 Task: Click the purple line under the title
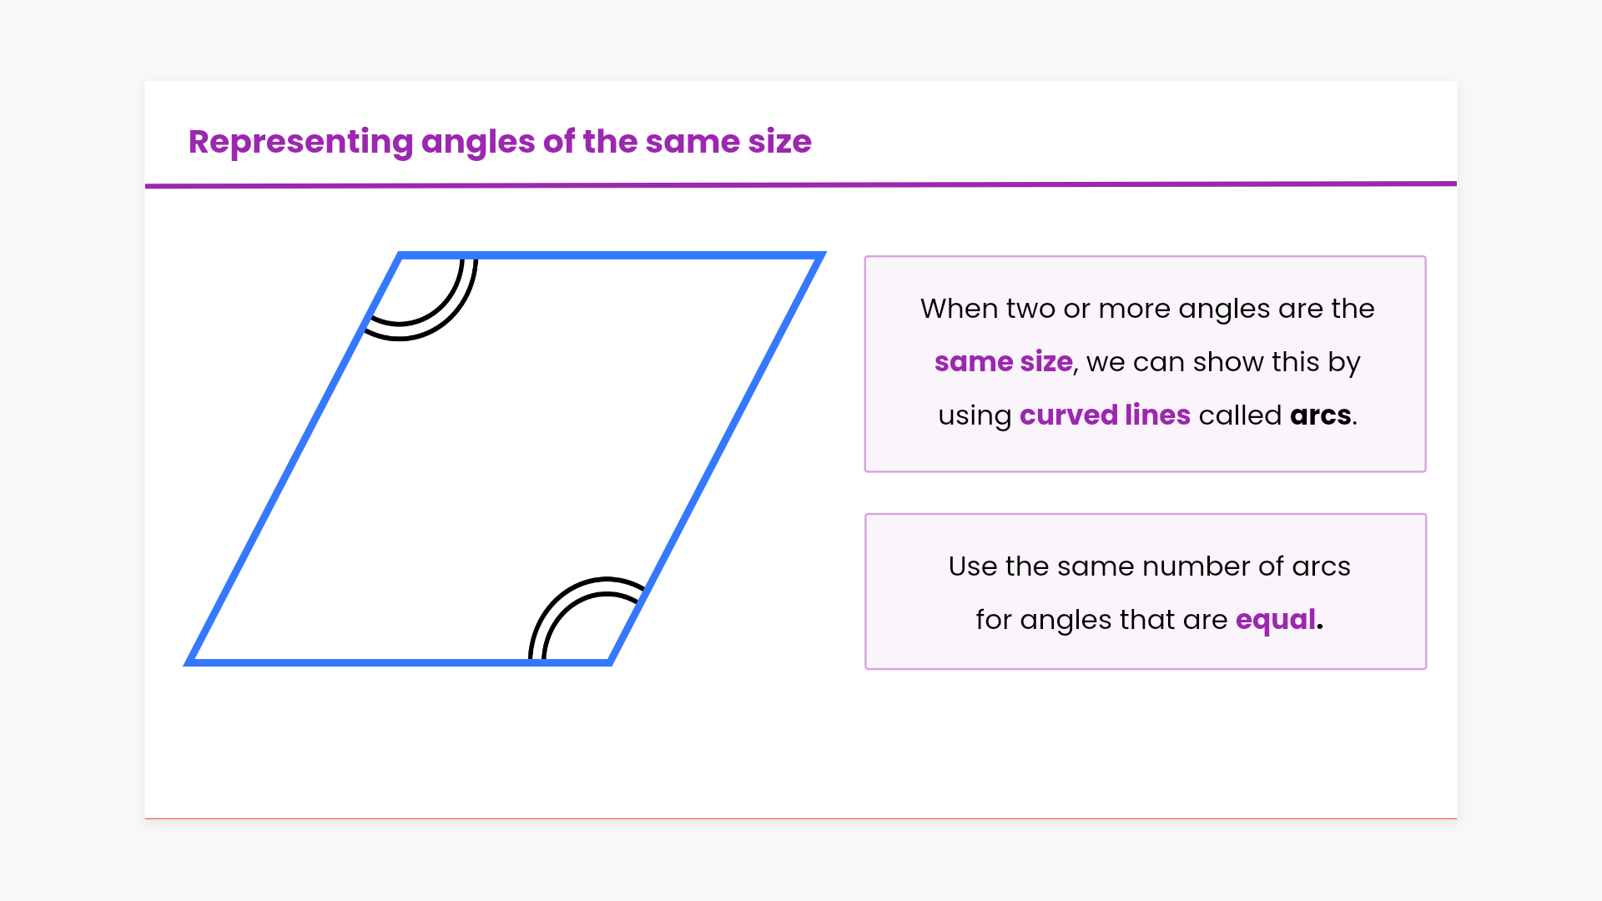pos(801,184)
